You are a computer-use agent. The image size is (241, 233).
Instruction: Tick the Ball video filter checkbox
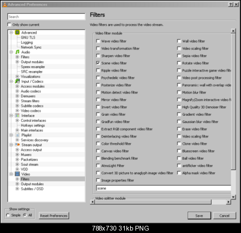pyautogui.click(x=179, y=158)
